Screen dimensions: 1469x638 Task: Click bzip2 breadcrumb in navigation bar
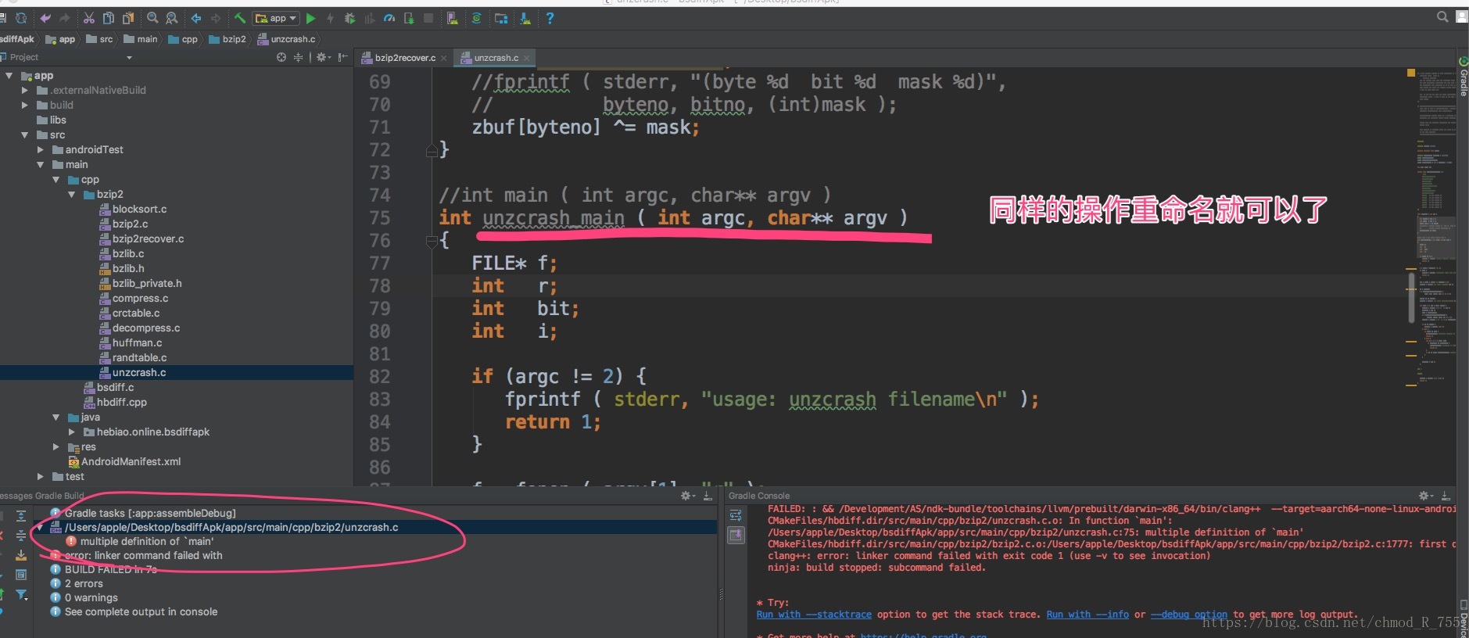(228, 39)
